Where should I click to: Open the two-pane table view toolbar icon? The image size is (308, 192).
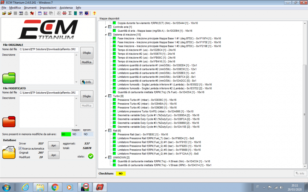tap(40, 13)
